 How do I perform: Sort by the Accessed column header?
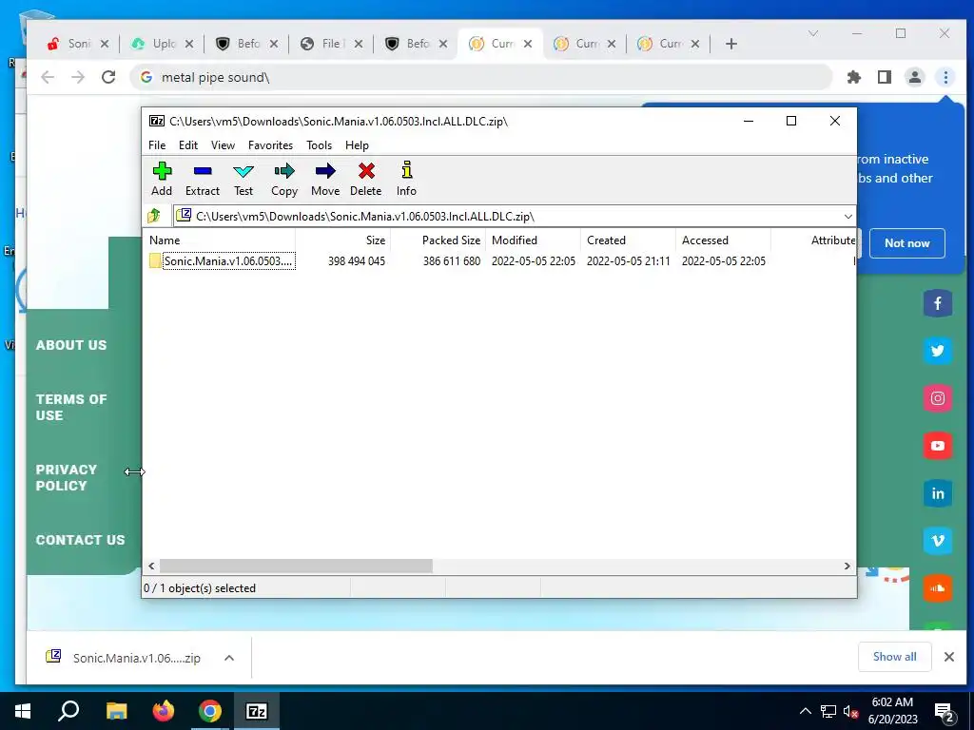click(723, 240)
